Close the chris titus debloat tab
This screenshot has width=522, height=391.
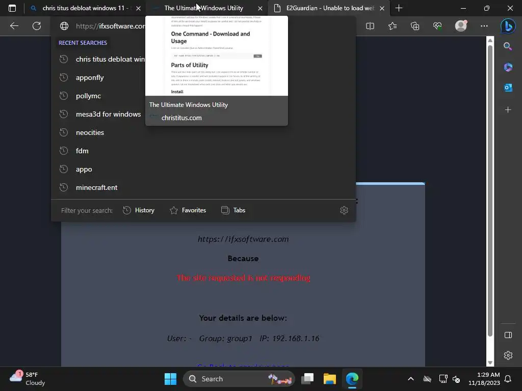point(138,8)
